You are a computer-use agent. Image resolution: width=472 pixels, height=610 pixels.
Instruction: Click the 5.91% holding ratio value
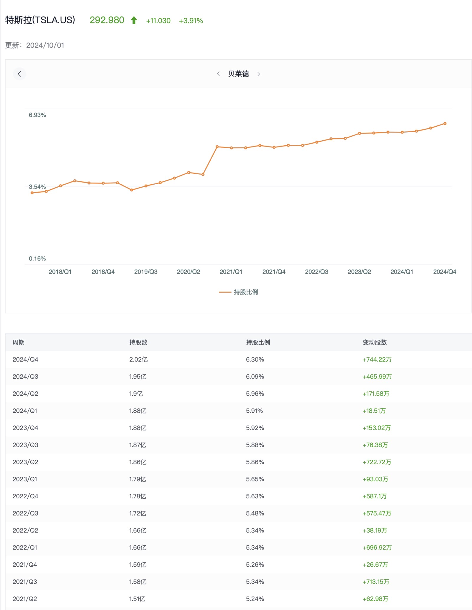tap(254, 411)
